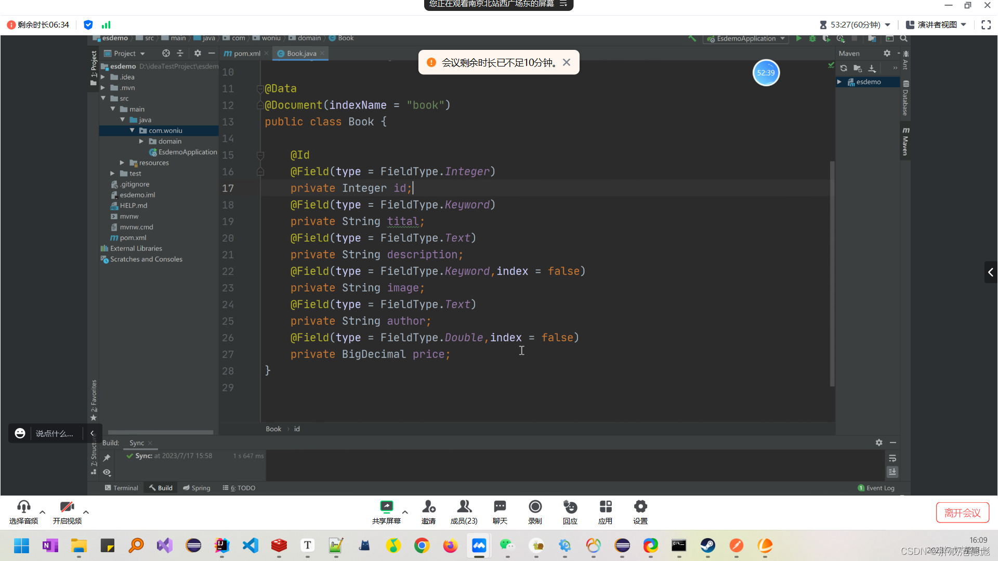Open presenter view dropdown
The height and width of the screenshot is (561, 998).
936,24
